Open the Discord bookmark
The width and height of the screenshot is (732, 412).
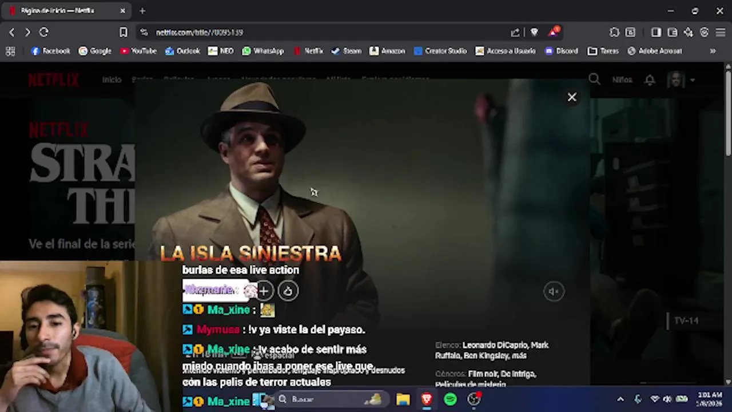click(x=562, y=51)
